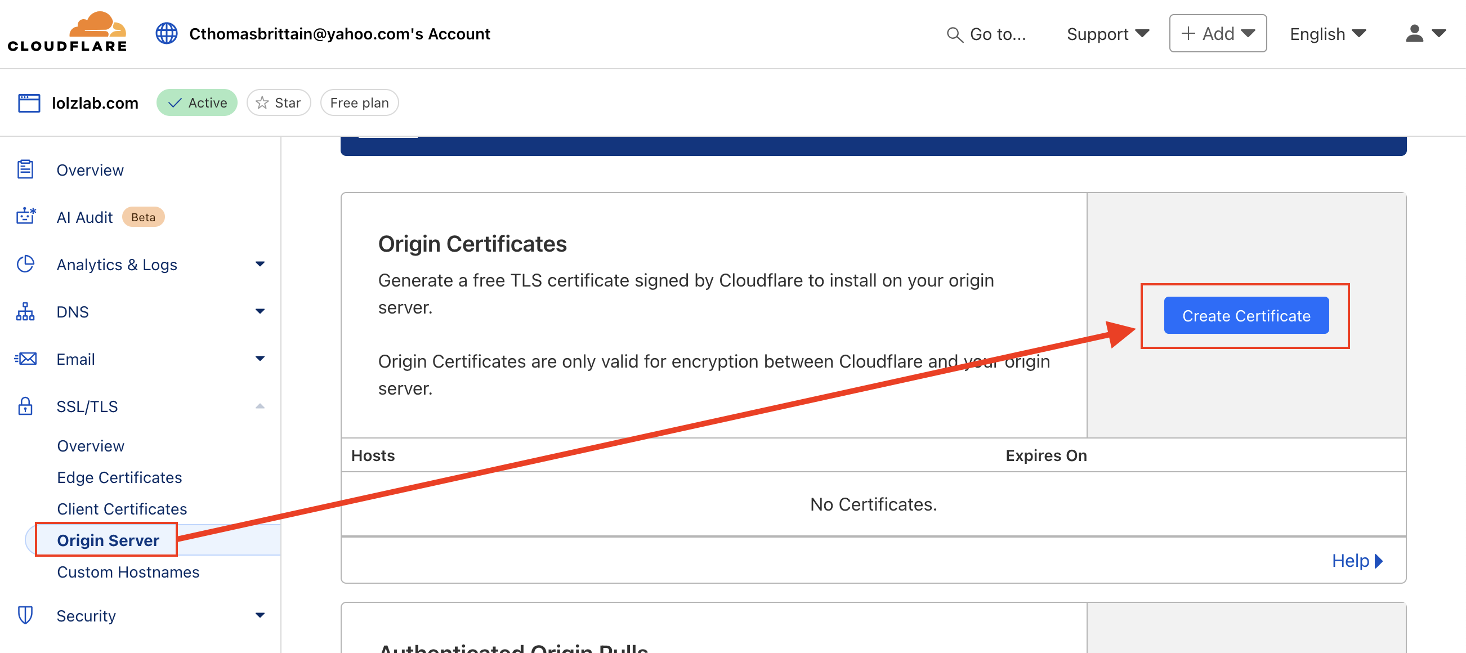The width and height of the screenshot is (1466, 653).
Task: Click the Hosts column header
Action: click(373, 455)
